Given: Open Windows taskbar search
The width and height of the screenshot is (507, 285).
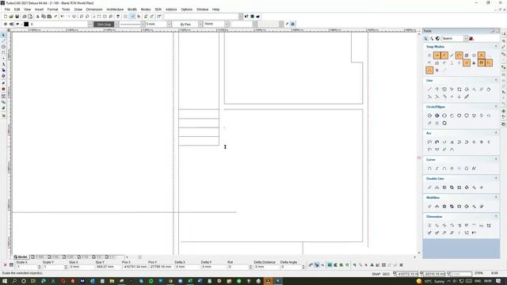Looking at the screenshot, I should point(14,281).
